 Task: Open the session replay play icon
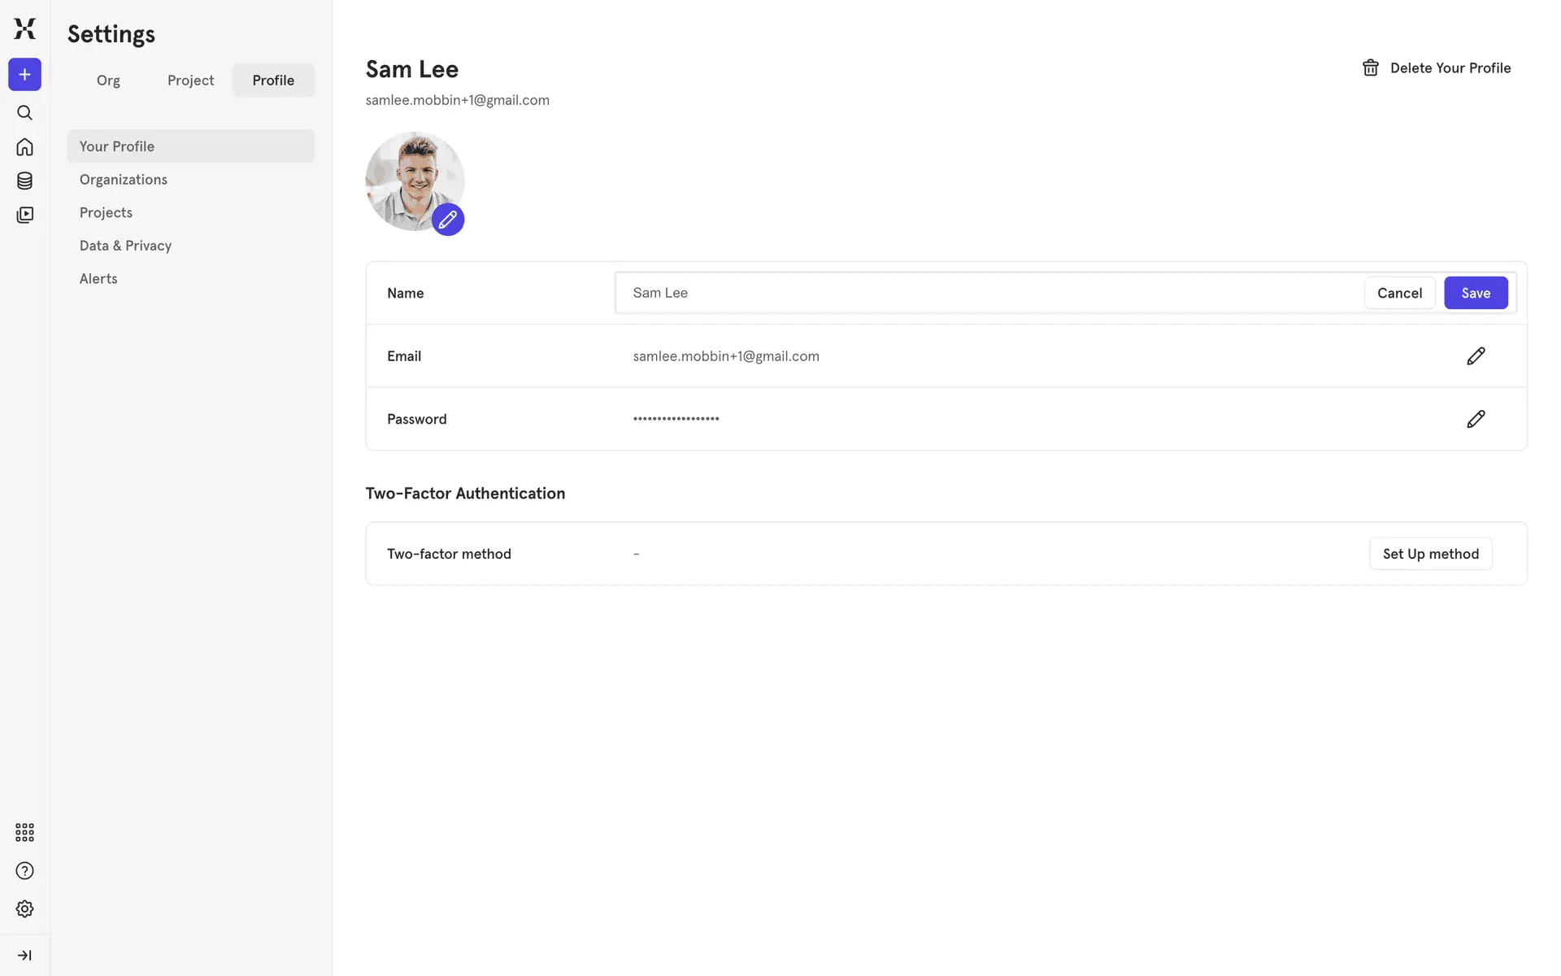click(24, 215)
